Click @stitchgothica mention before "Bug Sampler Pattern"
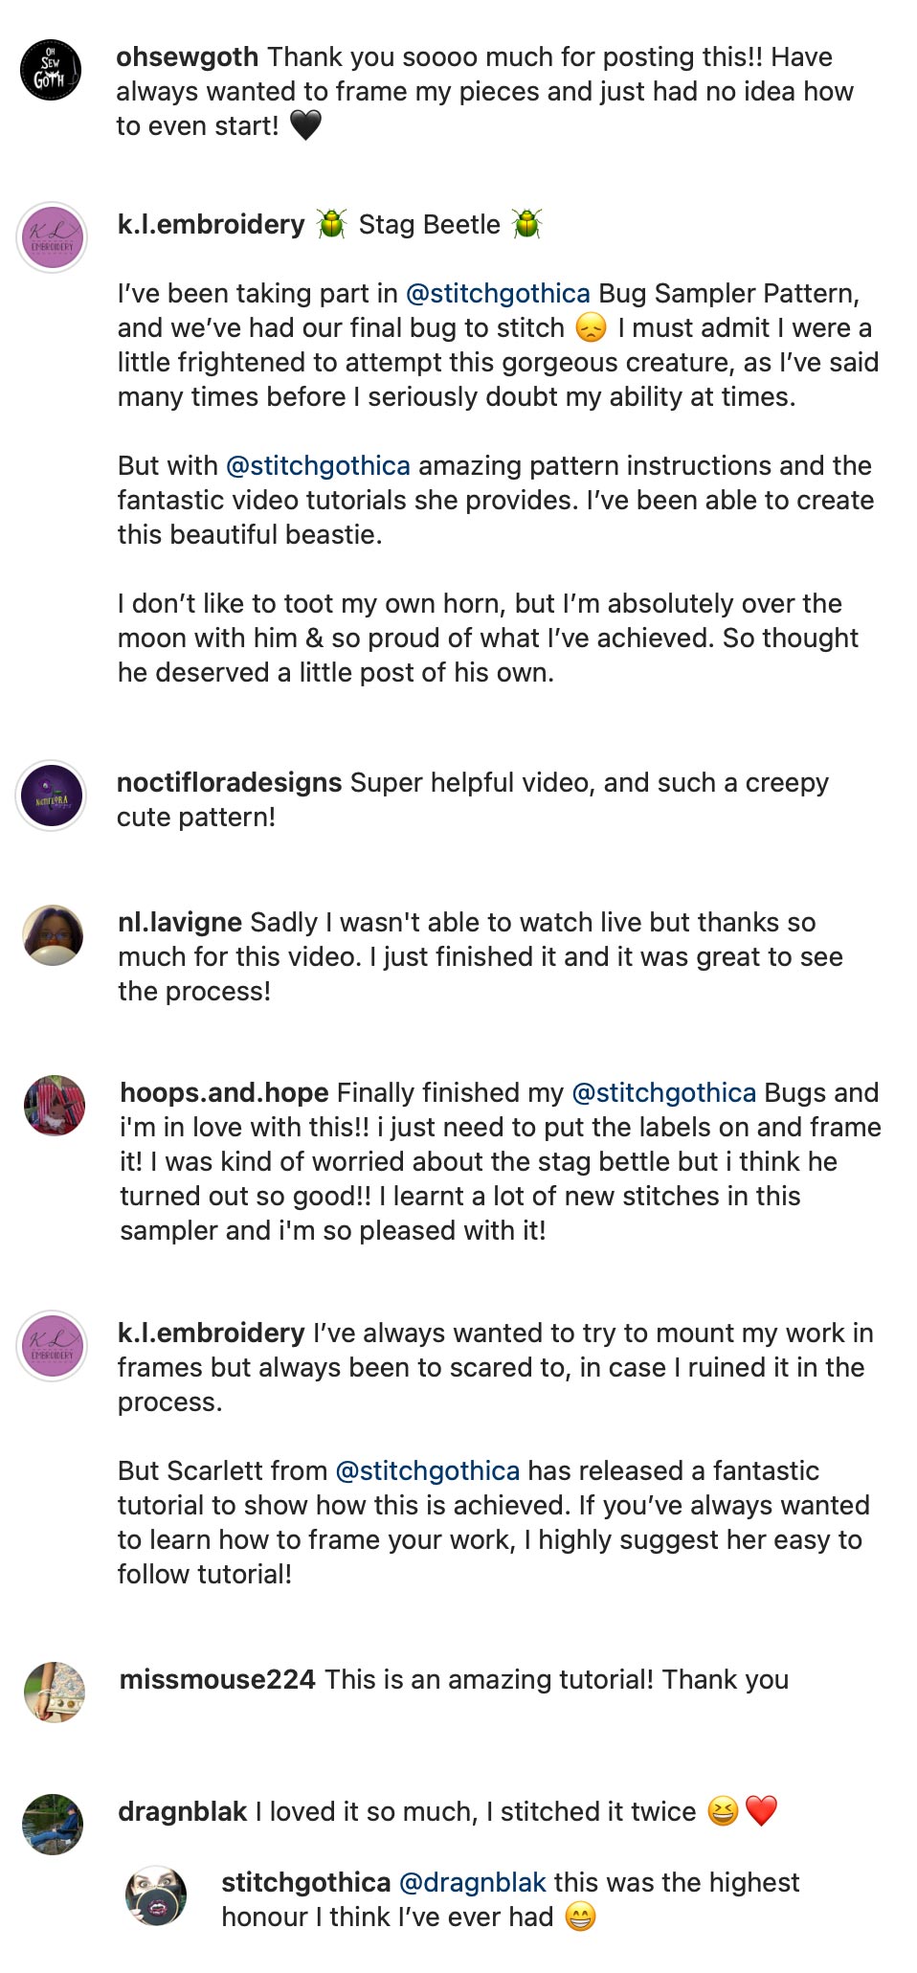 [x=498, y=293]
